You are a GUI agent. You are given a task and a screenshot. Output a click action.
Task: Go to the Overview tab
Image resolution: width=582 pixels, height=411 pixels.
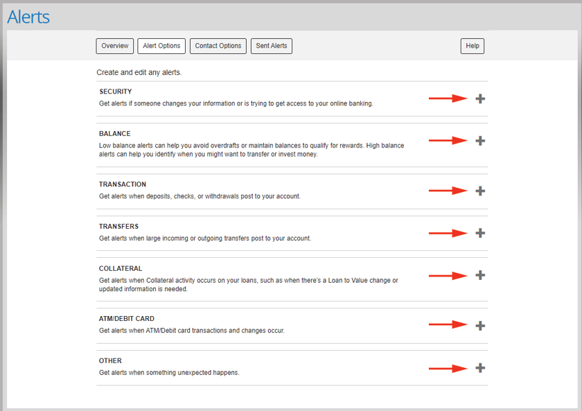pyautogui.click(x=115, y=46)
